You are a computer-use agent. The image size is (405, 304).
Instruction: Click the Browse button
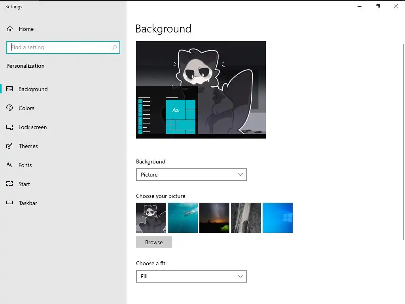pyautogui.click(x=154, y=242)
